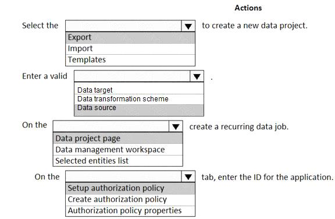Choose the Import option
335x219 pixels.
[x=130, y=49]
